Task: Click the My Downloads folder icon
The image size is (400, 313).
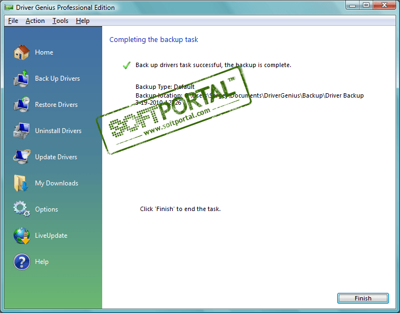Action: tap(21, 183)
